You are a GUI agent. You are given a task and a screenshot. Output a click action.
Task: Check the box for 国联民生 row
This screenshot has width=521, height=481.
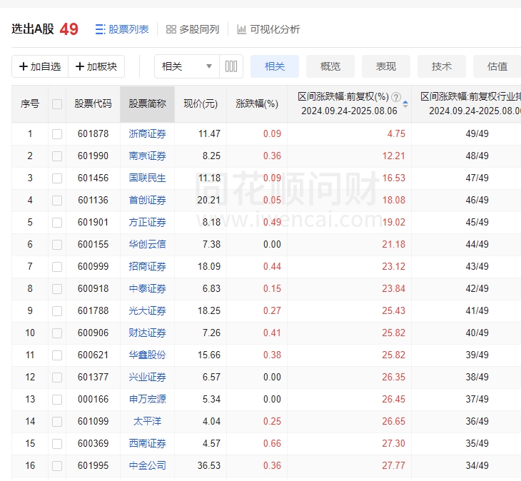pyautogui.click(x=57, y=178)
